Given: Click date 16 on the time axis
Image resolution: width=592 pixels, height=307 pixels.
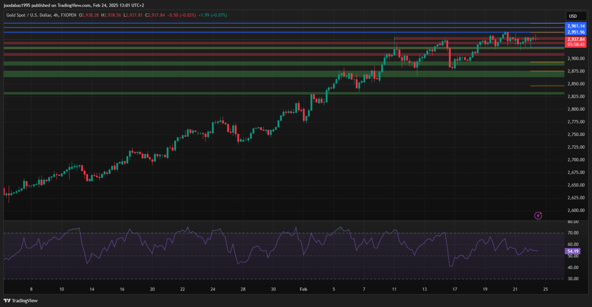Looking at the screenshot, I should [122, 289].
